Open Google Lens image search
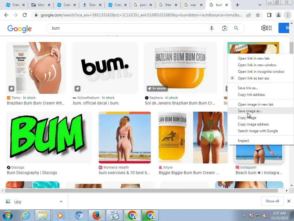The width and height of the screenshot is (294, 221). click(x=225, y=28)
